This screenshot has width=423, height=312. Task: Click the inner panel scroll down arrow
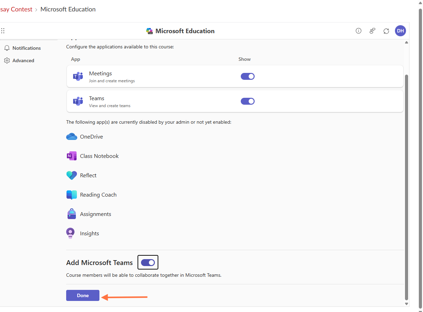tap(407, 304)
